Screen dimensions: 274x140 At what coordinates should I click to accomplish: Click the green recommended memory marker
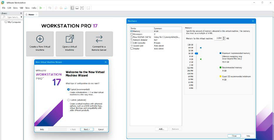(201, 59)
